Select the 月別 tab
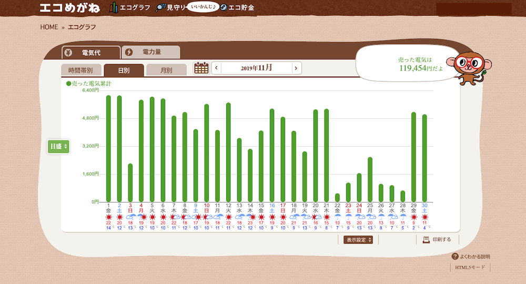Image resolution: width=526 pixels, height=284 pixels. click(166, 70)
